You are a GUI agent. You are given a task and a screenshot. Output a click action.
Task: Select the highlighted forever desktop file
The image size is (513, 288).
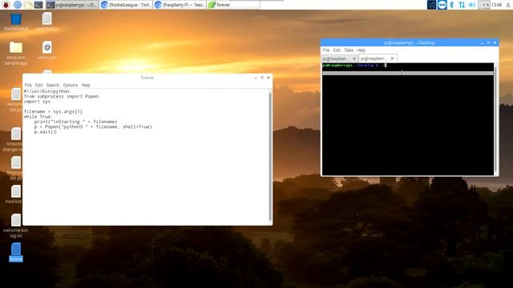coord(16,252)
